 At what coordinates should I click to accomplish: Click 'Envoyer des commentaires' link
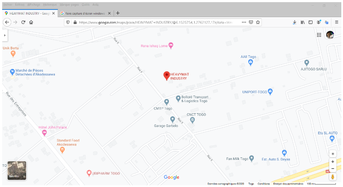(x=288, y=184)
